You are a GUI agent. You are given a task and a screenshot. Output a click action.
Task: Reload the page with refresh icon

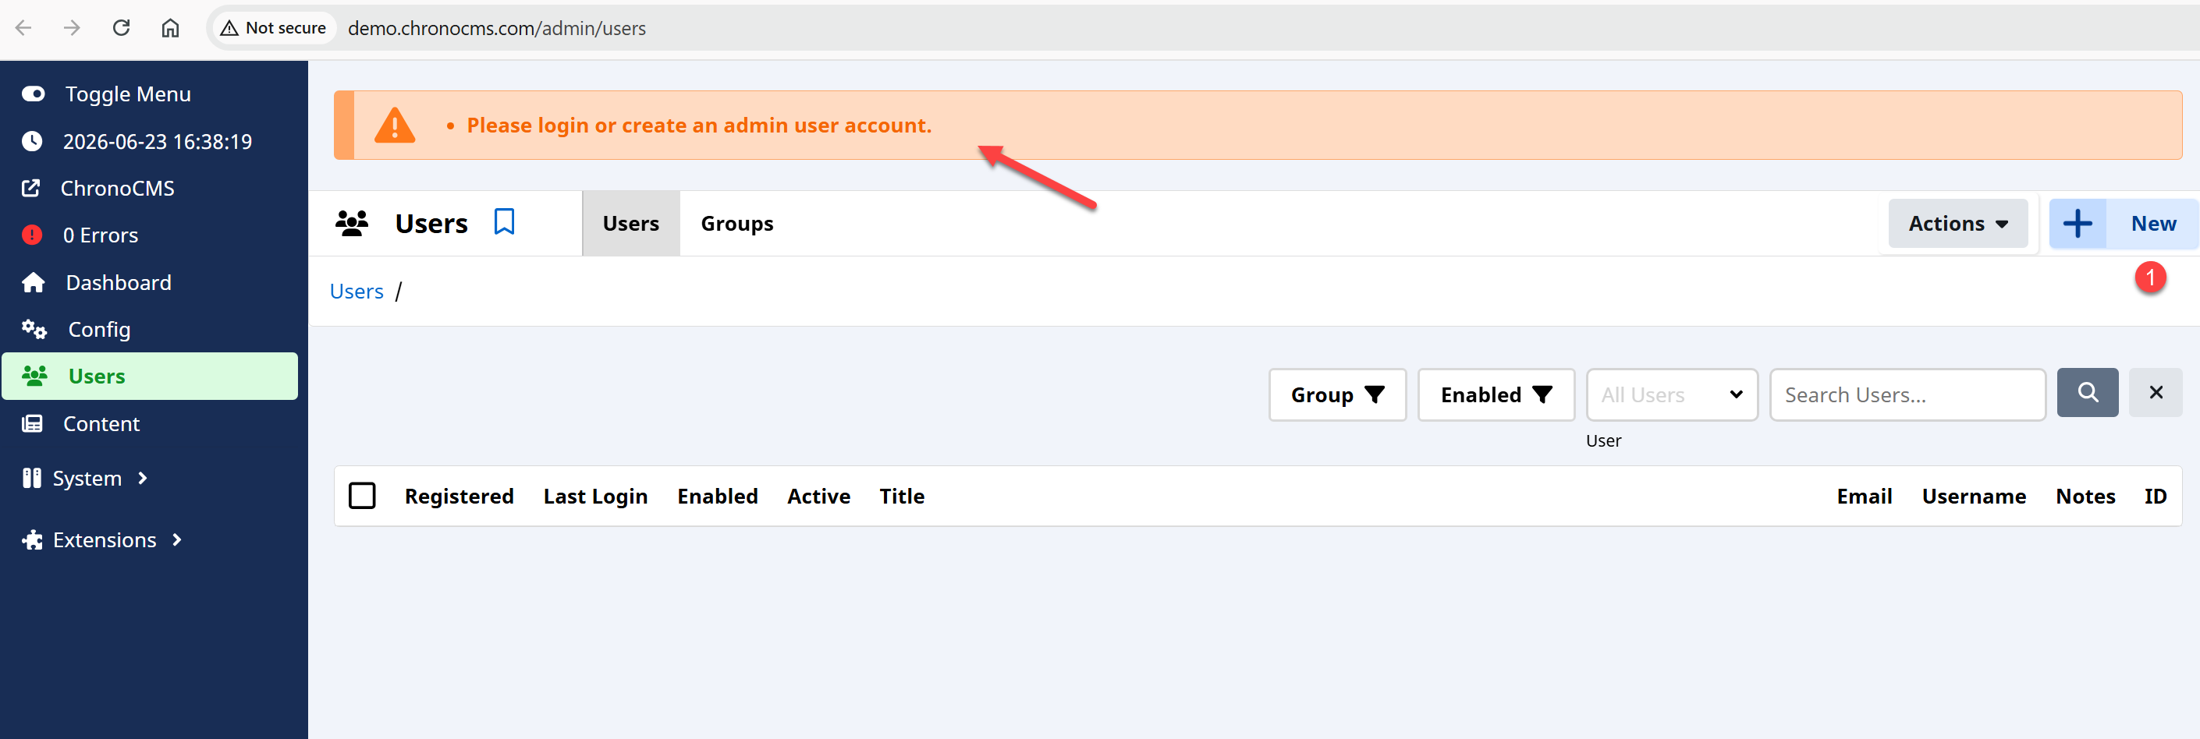[x=121, y=28]
